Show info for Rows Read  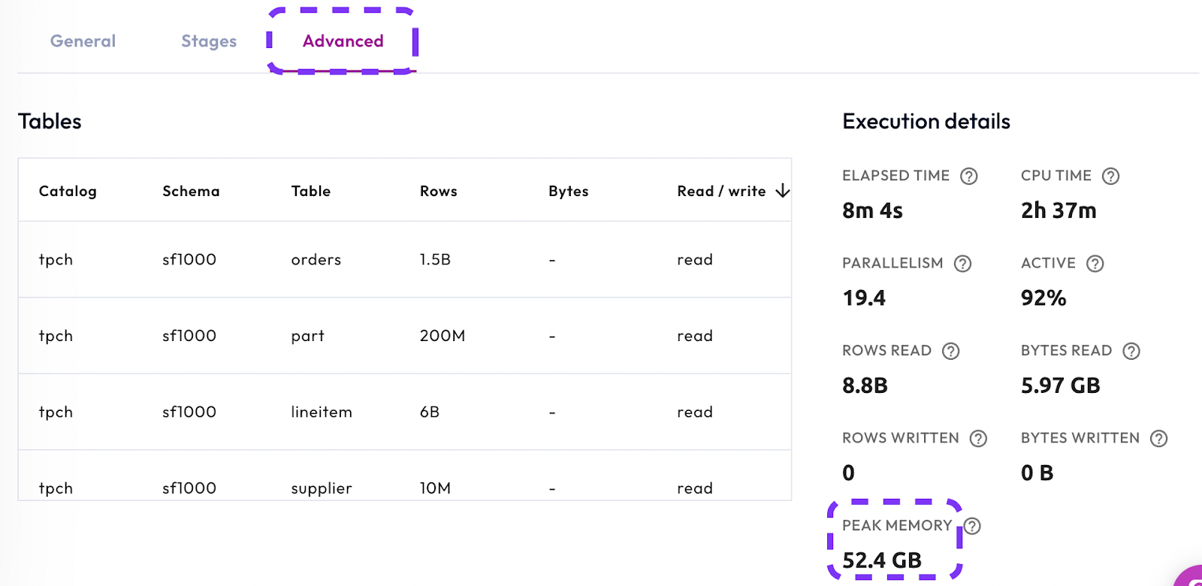pyautogui.click(x=950, y=351)
